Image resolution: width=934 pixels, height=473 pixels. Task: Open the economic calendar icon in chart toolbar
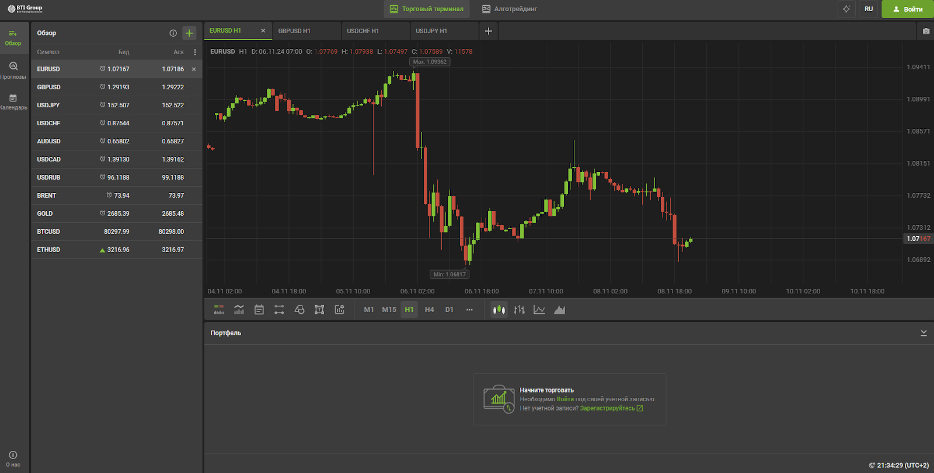coord(259,310)
